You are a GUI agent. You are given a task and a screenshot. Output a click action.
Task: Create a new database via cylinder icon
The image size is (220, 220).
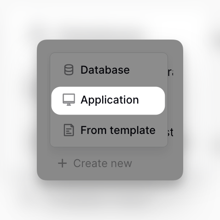(69, 70)
